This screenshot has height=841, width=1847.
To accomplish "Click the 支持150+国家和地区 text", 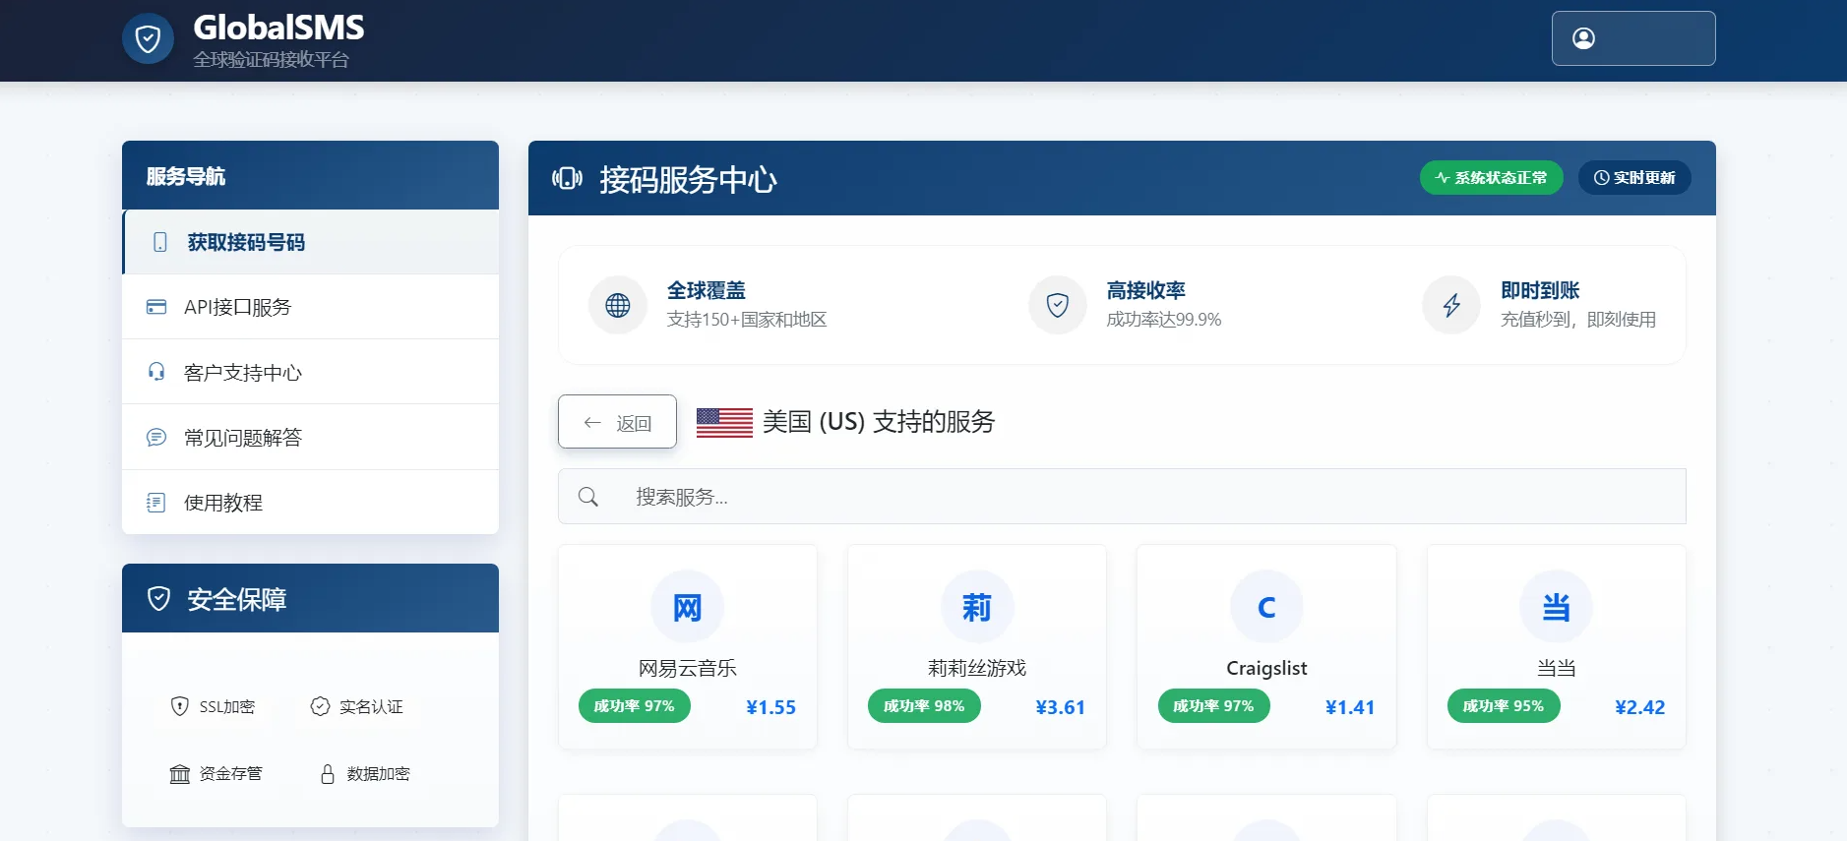I will click(747, 320).
